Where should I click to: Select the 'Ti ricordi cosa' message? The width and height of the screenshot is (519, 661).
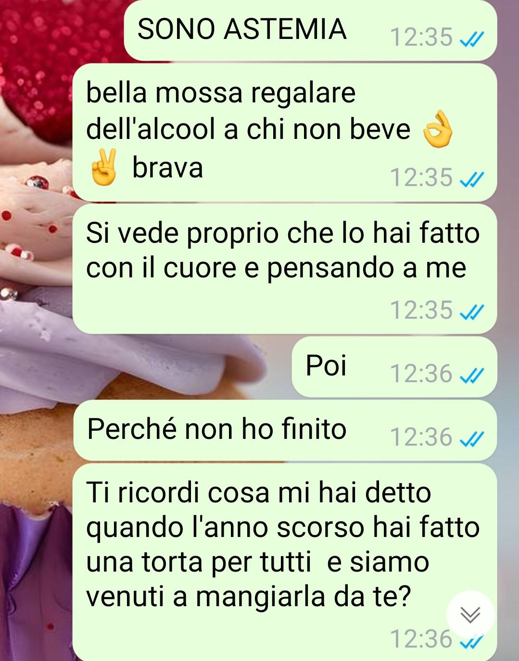(x=285, y=562)
